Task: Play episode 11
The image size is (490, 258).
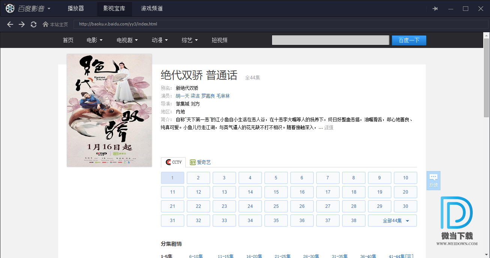Action: (173, 192)
